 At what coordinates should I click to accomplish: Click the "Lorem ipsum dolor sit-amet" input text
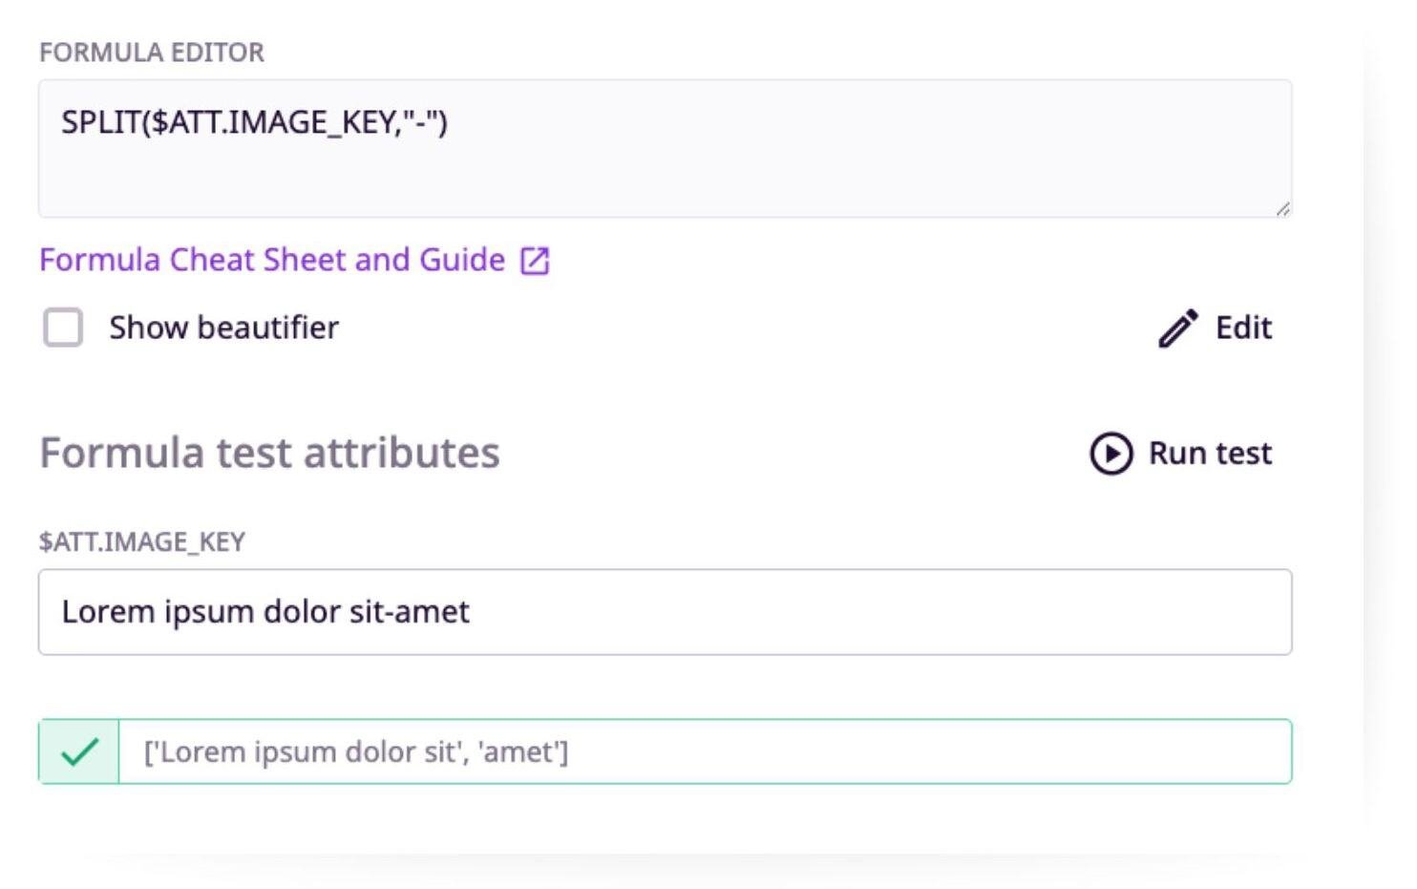[x=265, y=612]
